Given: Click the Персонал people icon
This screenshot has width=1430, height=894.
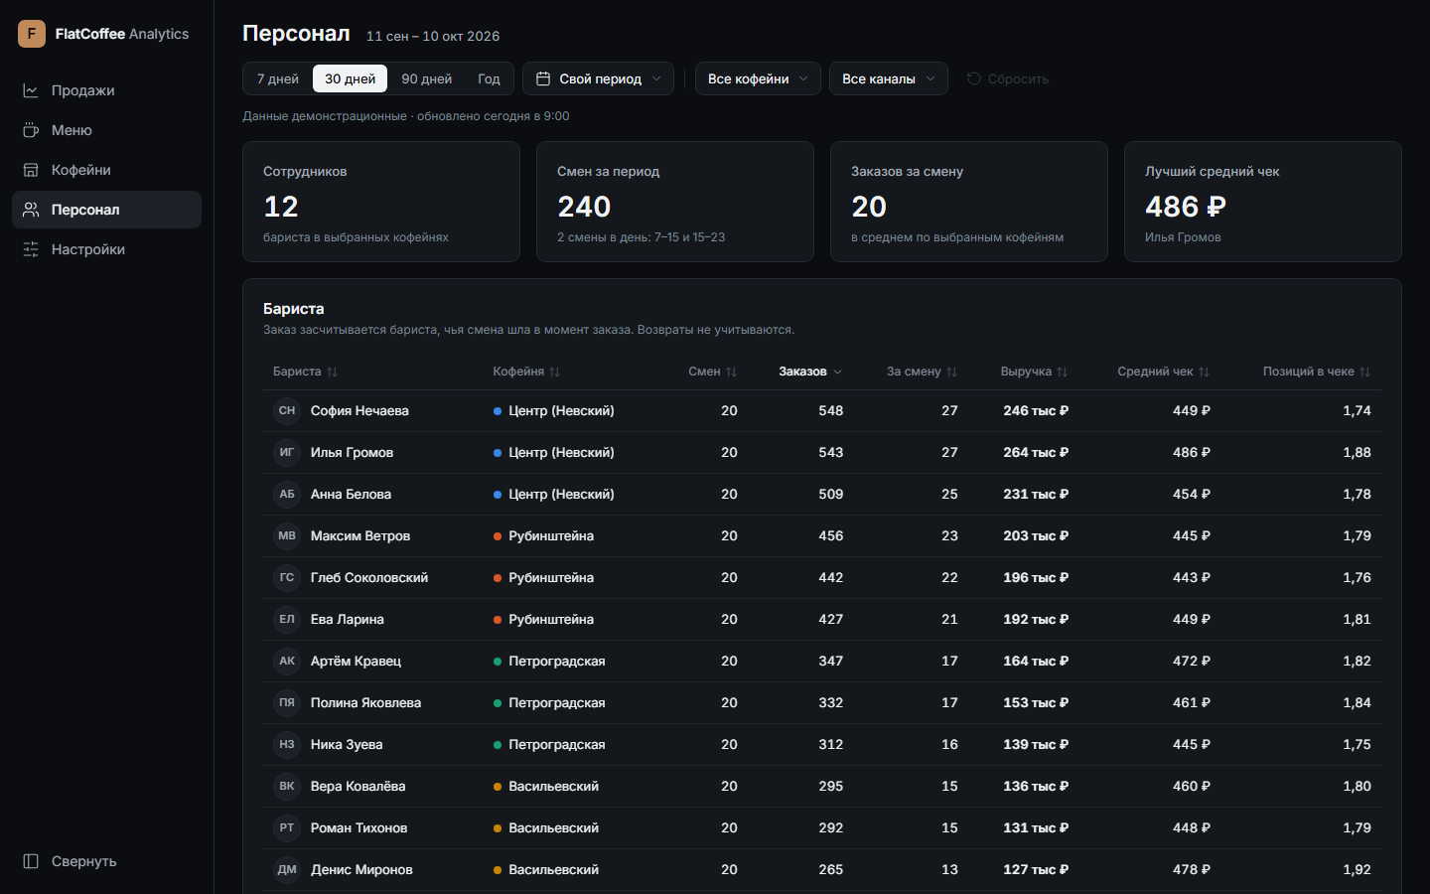Looking at the screenshot, I should point(31,210).
